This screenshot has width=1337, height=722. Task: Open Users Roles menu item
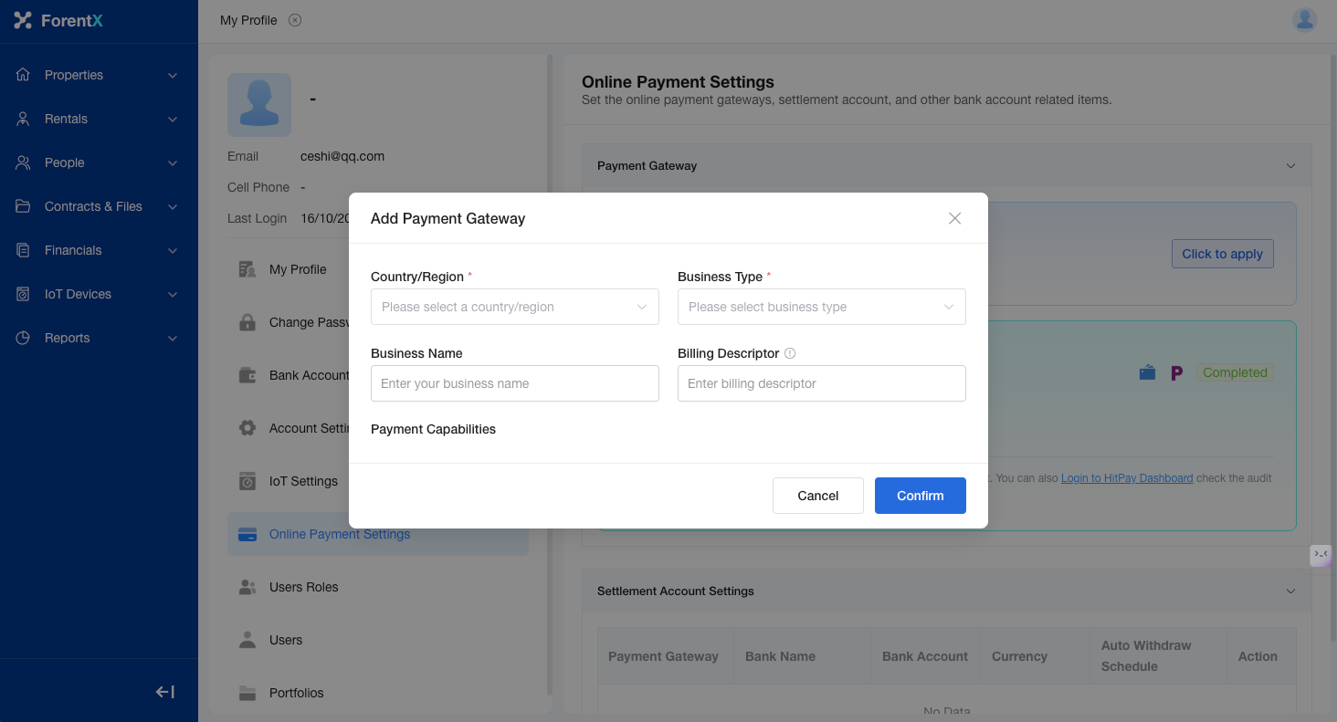[303, 587]
